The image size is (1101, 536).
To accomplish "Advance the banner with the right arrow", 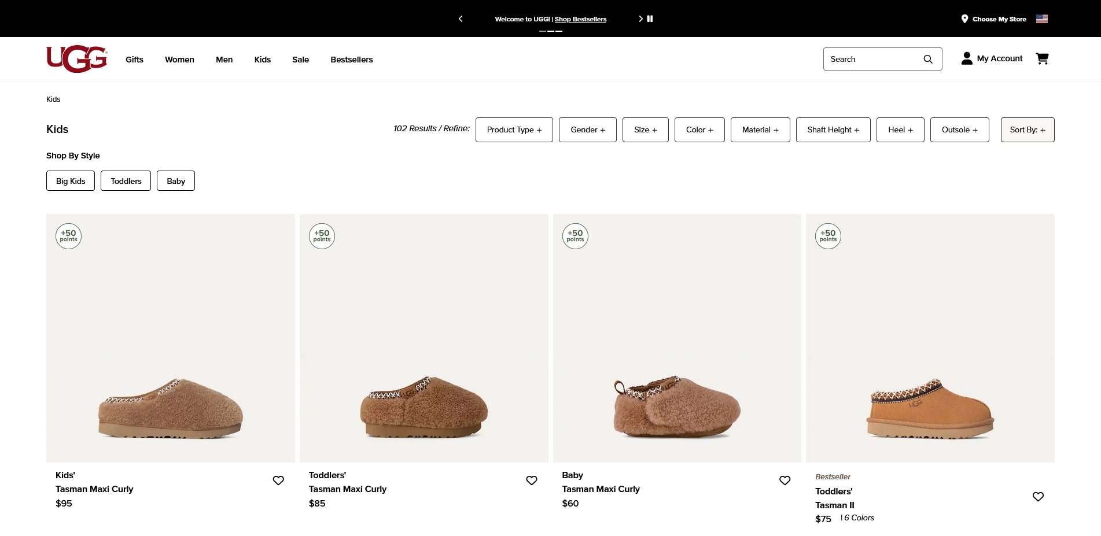I will (640, 19).
